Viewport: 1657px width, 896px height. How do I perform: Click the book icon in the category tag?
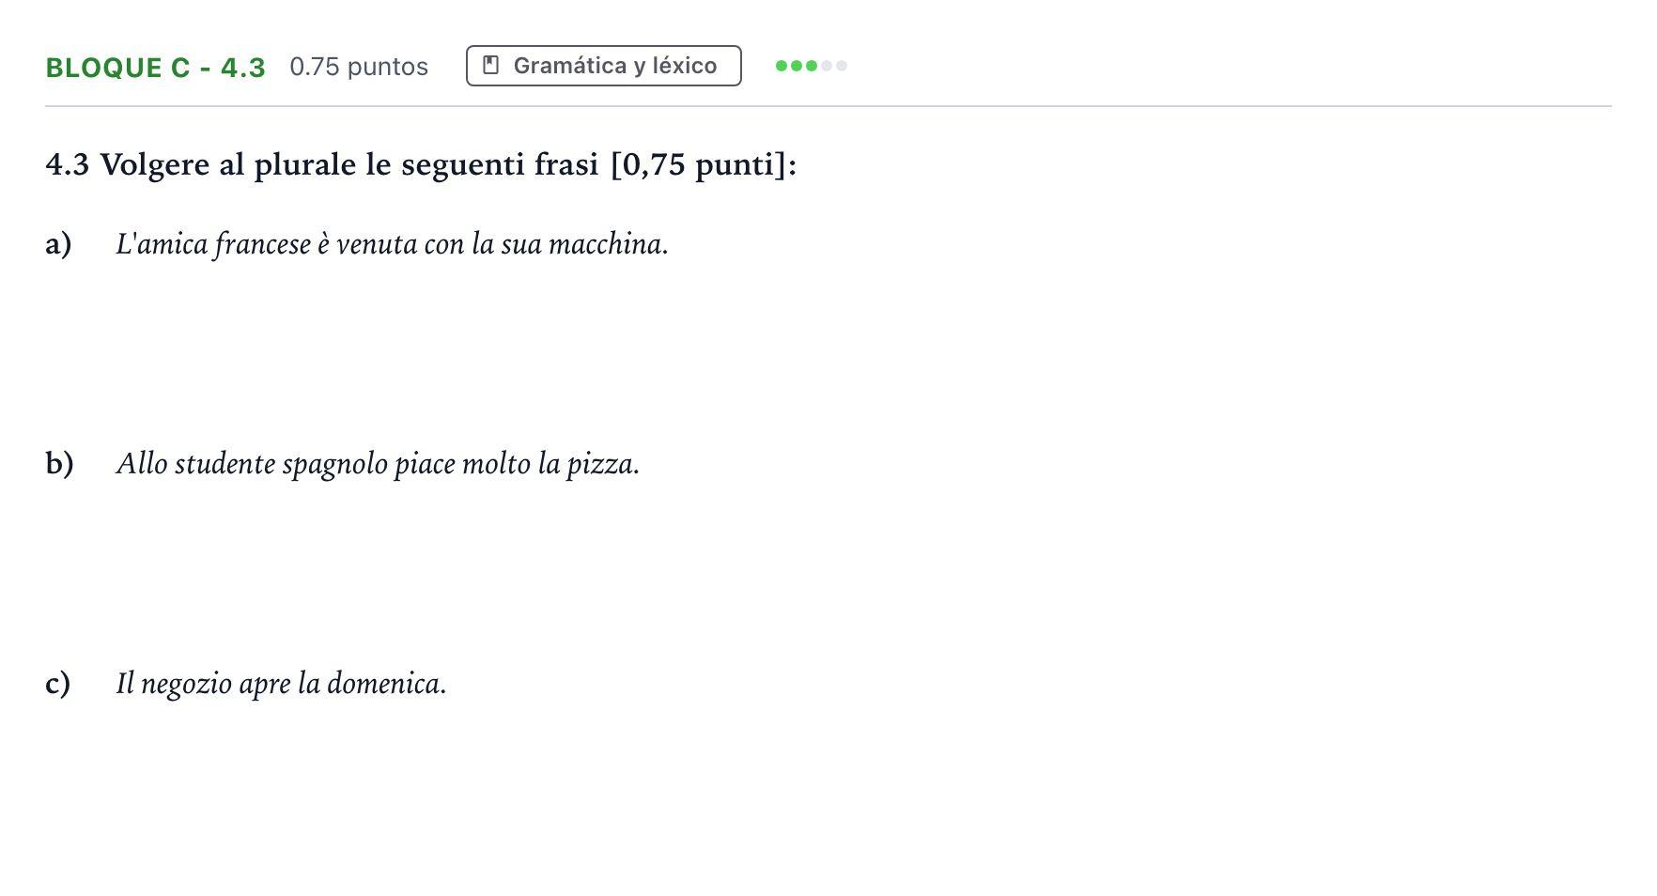coord(490,66)
